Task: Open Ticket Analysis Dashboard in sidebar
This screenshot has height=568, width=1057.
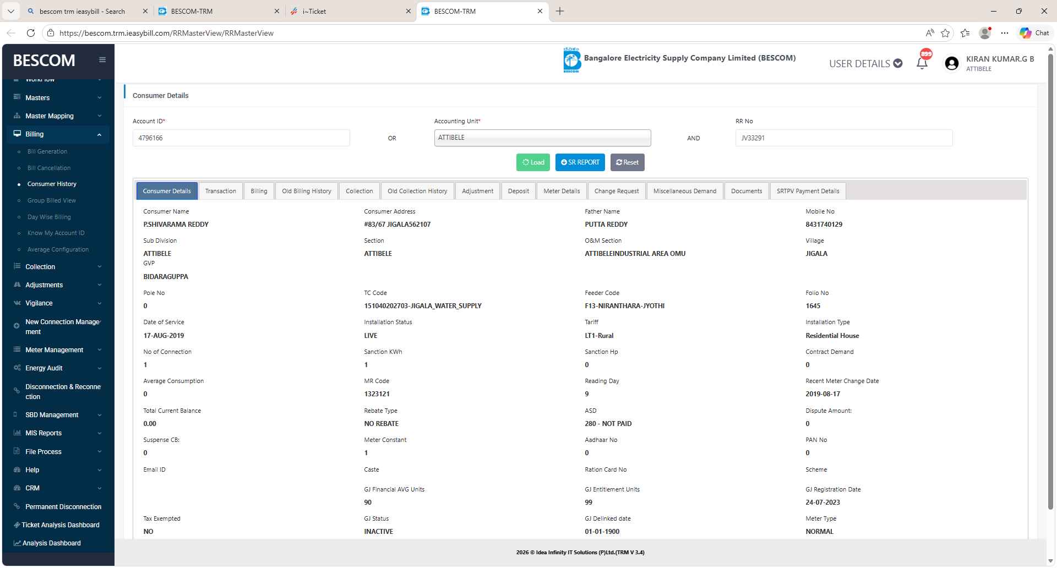Action: point(60,525)
